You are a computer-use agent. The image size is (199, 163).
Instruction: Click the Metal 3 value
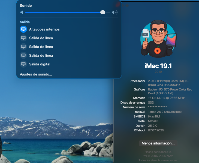[153, 121]
